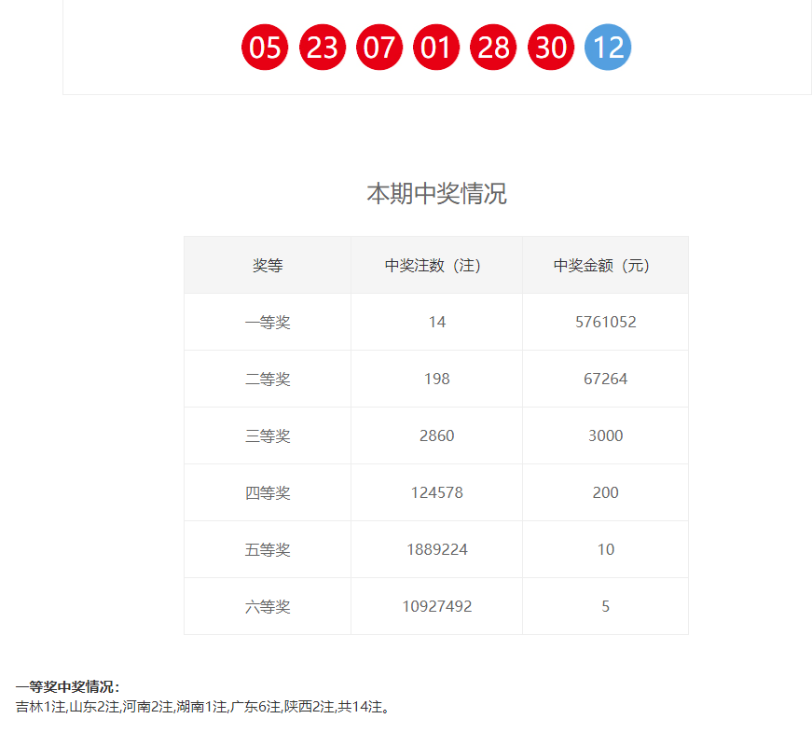Click the 中奖金额（元） column header
This screenshot has width=812, height=746.
(605, 265)
